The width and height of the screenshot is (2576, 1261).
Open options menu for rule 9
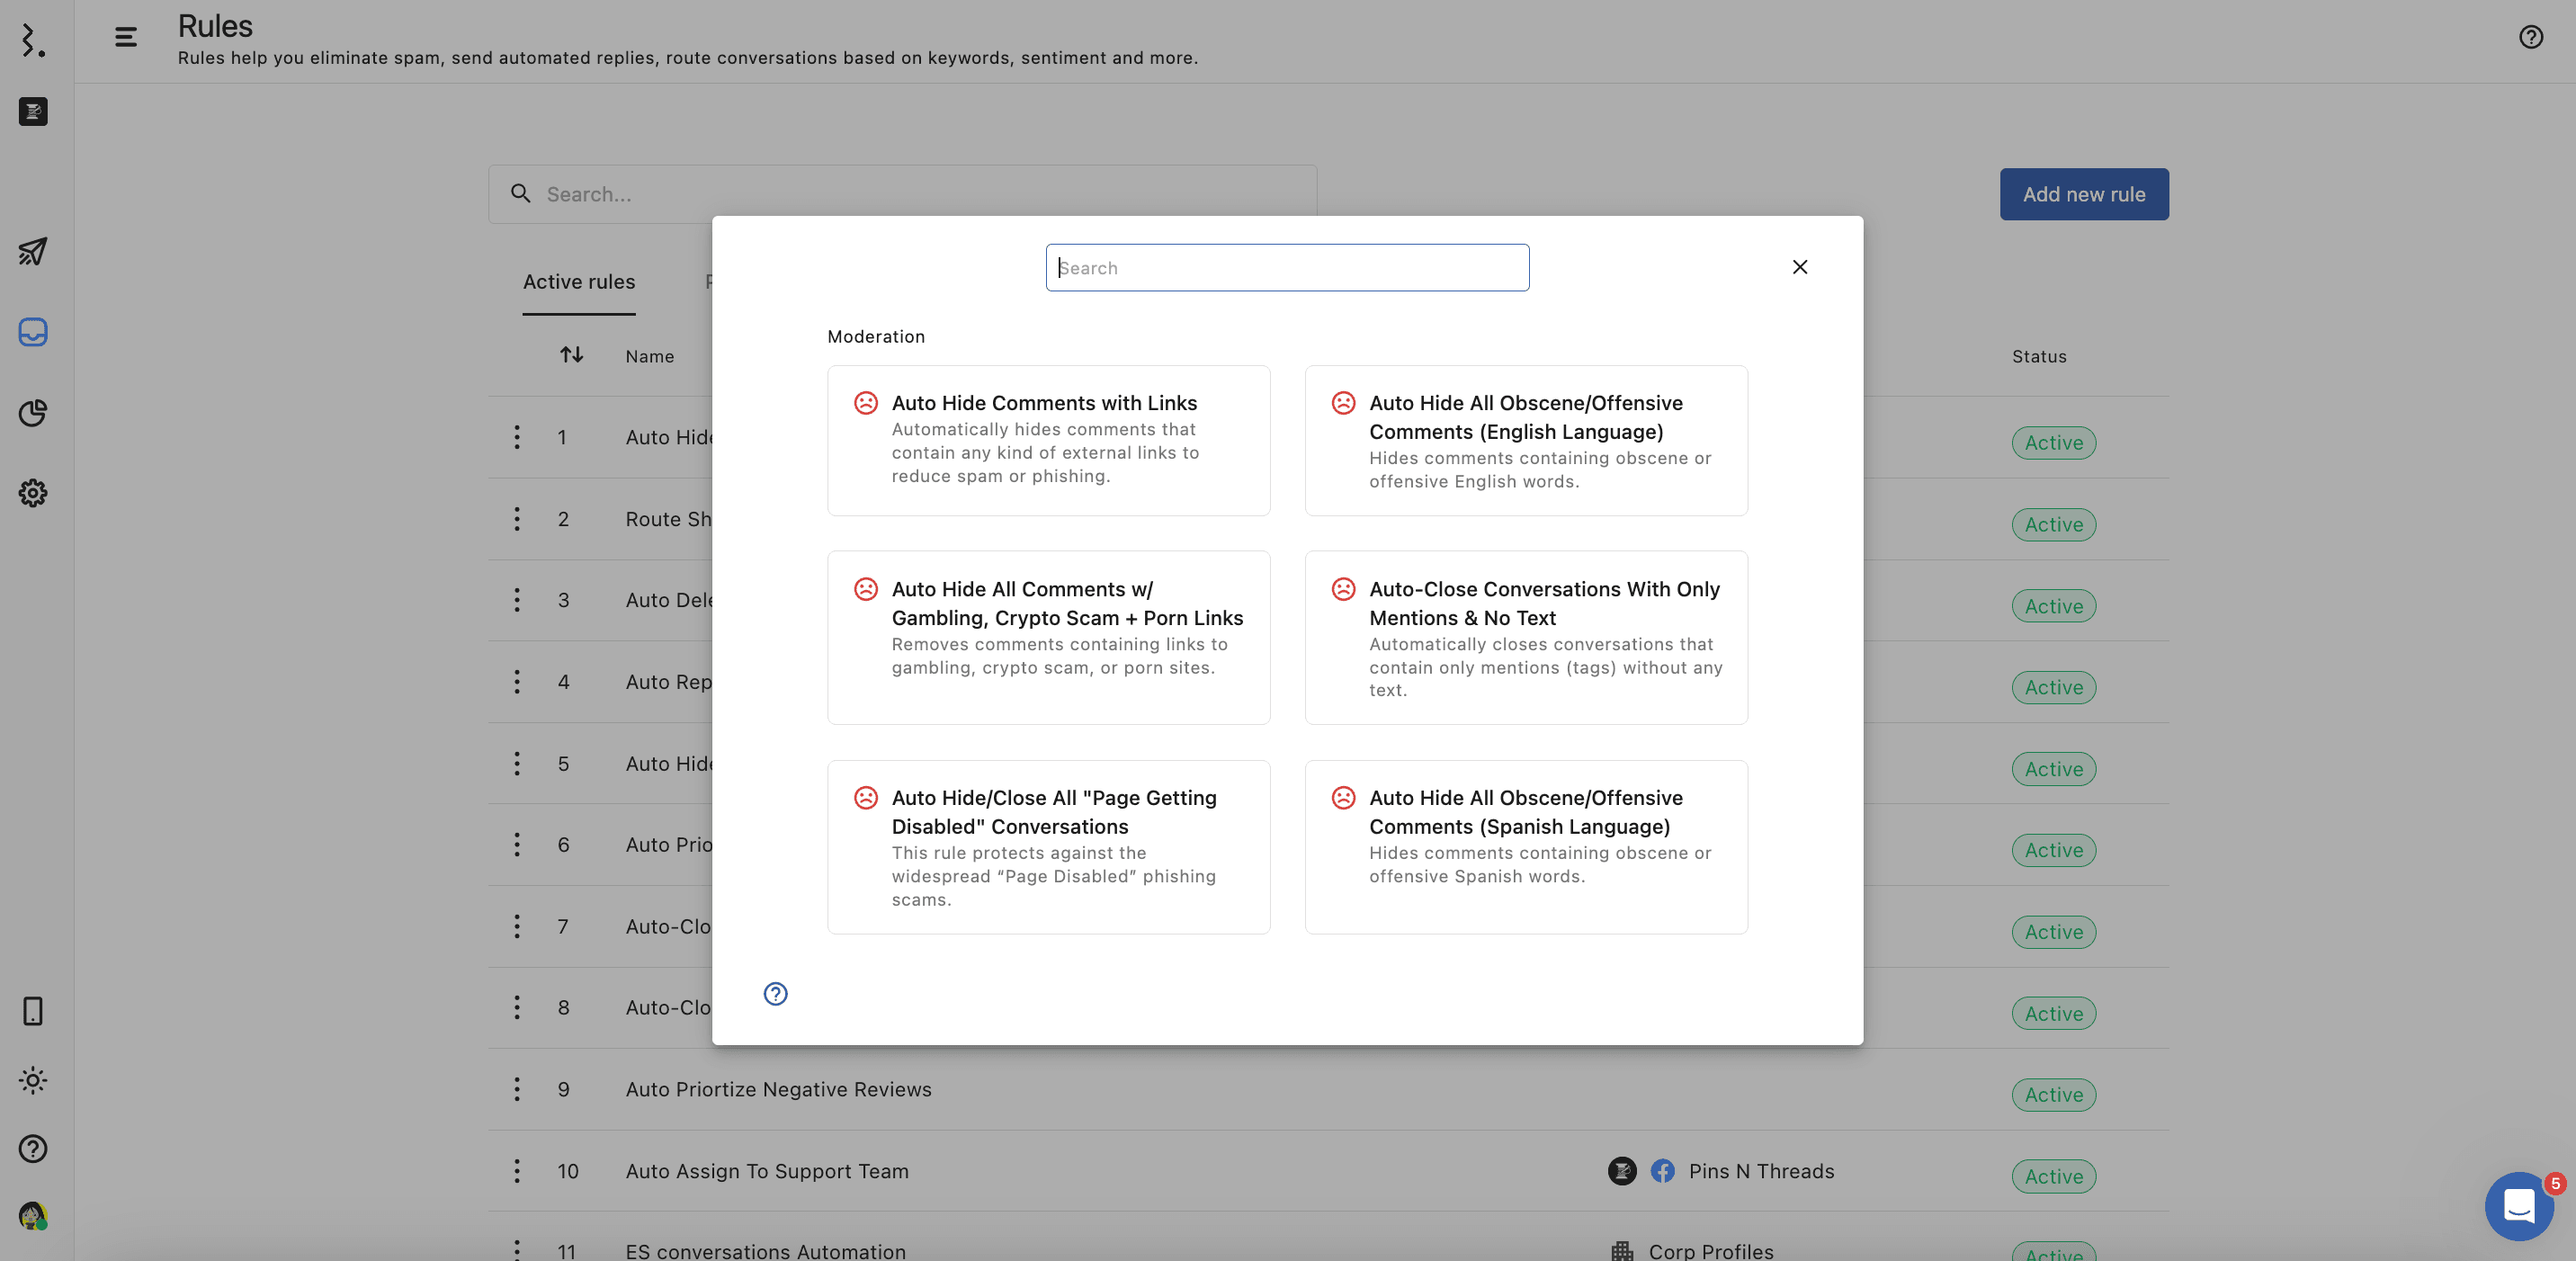pyautogui.click(x=517, y=1089)
